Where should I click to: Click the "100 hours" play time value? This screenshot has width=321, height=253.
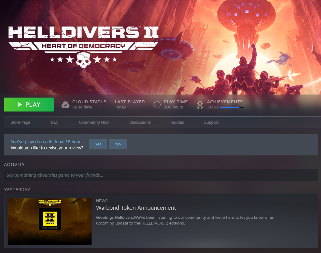click(x=173, y=107)
